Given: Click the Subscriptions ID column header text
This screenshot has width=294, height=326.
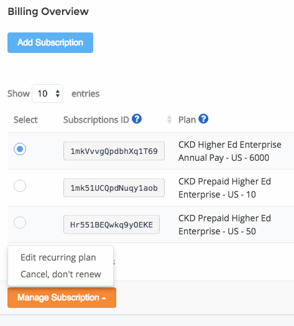Looking at the screenshot, I should tap(96, 120).
